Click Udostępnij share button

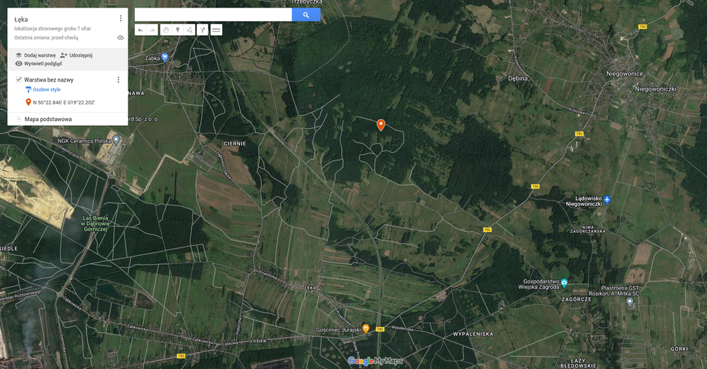click(x=76, y=55)
